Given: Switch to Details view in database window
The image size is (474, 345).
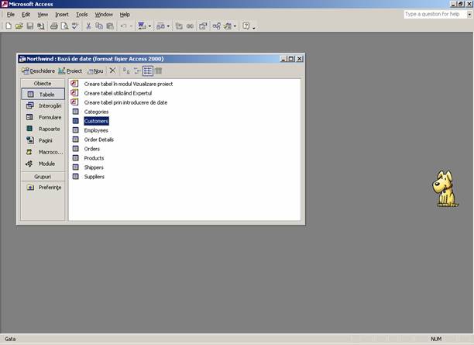Looking at the screenshot, I should [158, 71].
